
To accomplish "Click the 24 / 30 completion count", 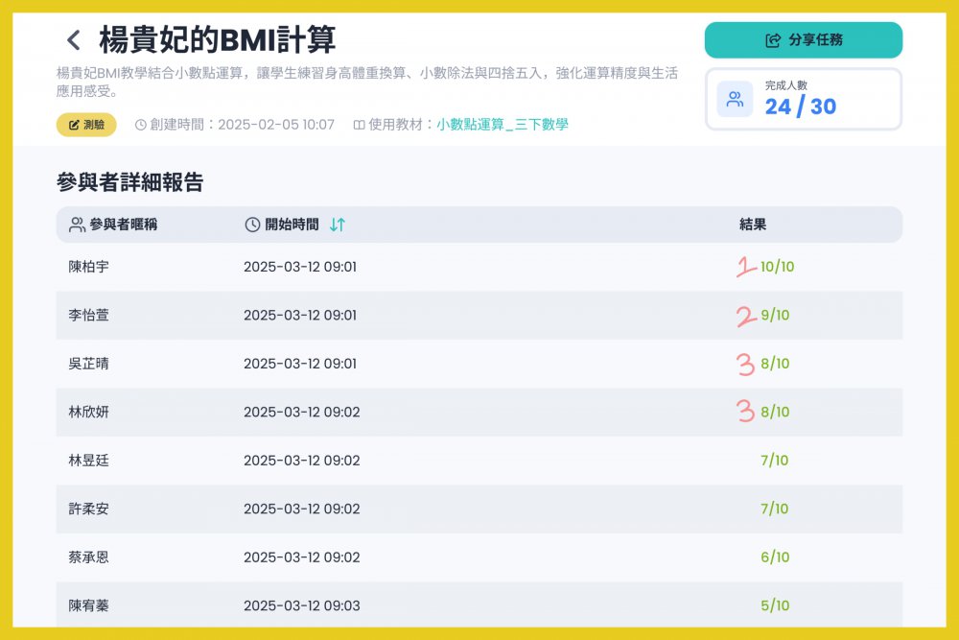I will (801, 107).
